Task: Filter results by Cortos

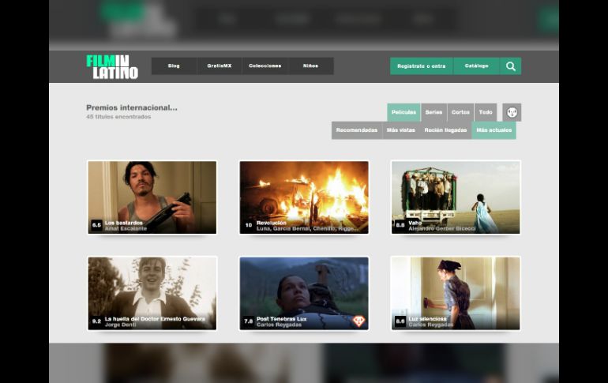Action: coord(460,112)
